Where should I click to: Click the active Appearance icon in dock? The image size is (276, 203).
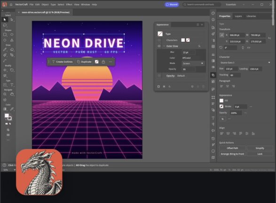213,75
